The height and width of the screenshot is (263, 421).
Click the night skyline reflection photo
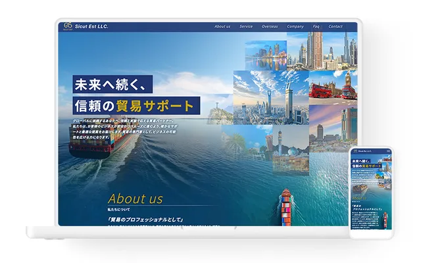tap(266, 55)
